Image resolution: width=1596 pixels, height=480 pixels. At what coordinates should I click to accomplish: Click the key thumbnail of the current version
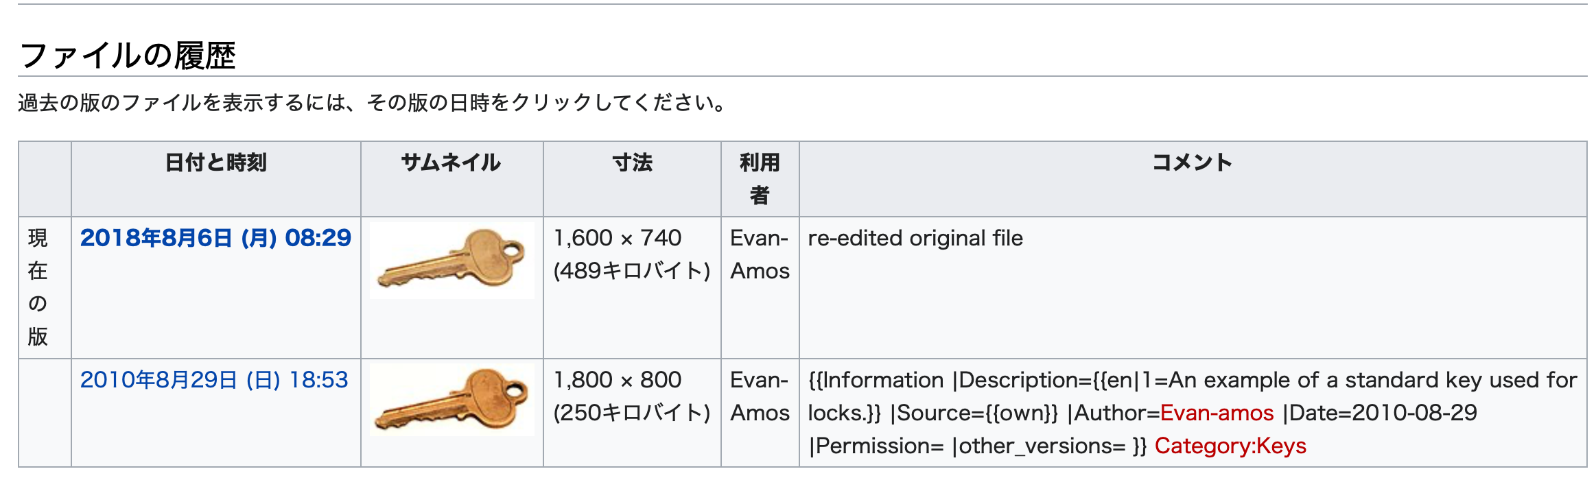click(x=451, y=261)
